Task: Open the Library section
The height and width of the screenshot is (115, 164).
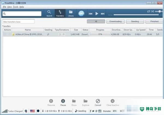Action: (x=71, y=13)
